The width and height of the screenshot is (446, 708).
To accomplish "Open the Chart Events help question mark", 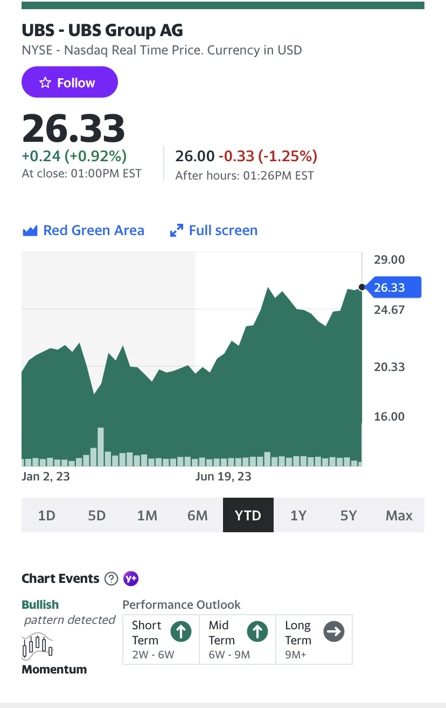I will pos(111,579).
